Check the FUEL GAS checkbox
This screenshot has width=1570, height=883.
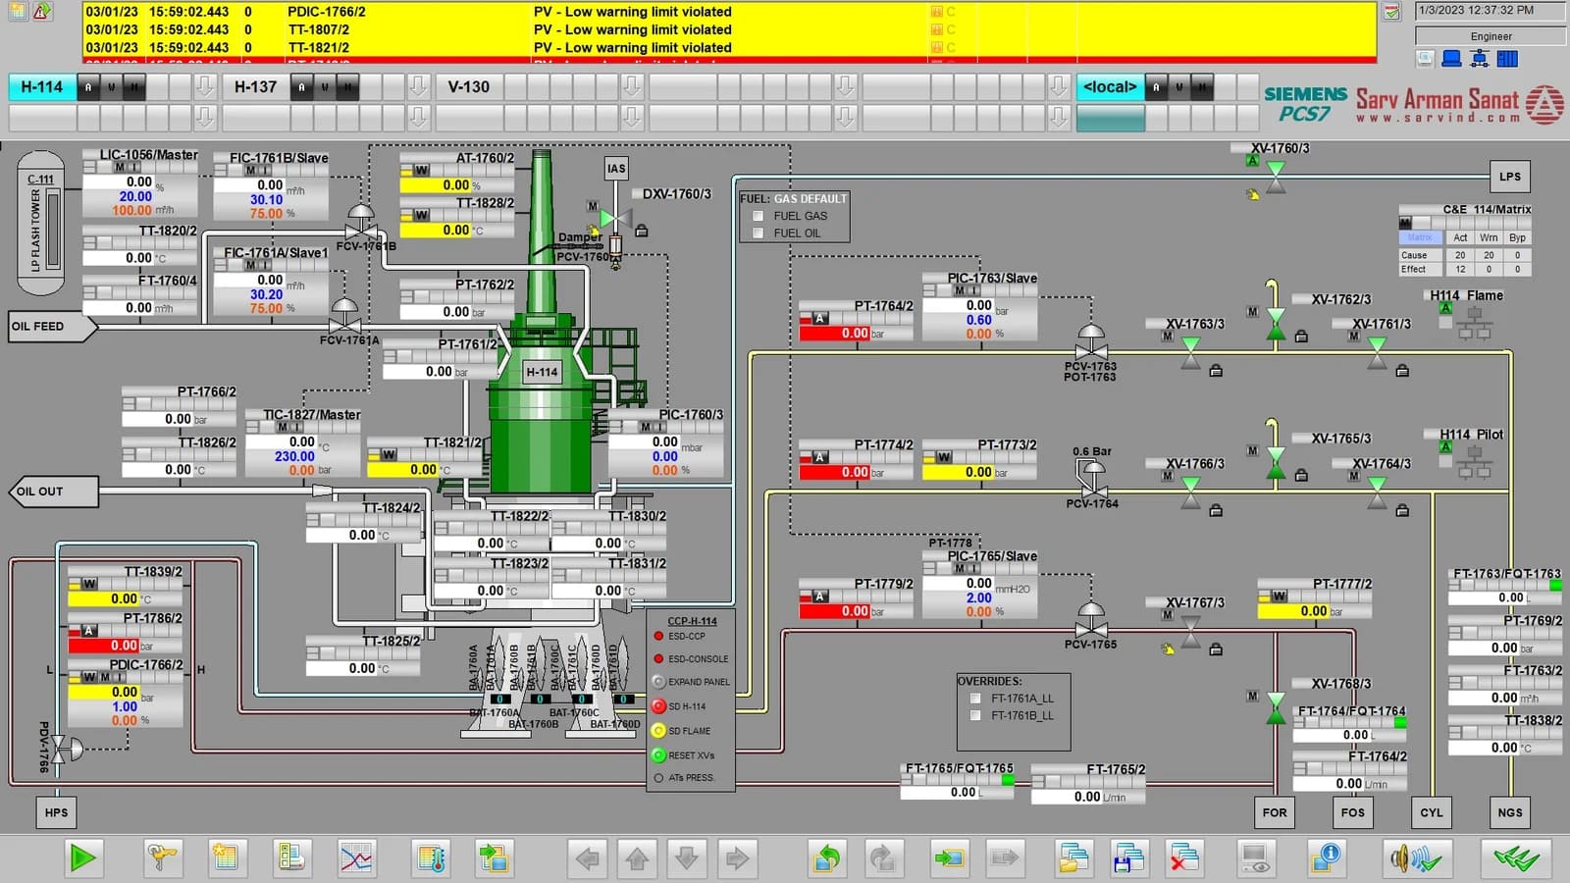(758, 216)
